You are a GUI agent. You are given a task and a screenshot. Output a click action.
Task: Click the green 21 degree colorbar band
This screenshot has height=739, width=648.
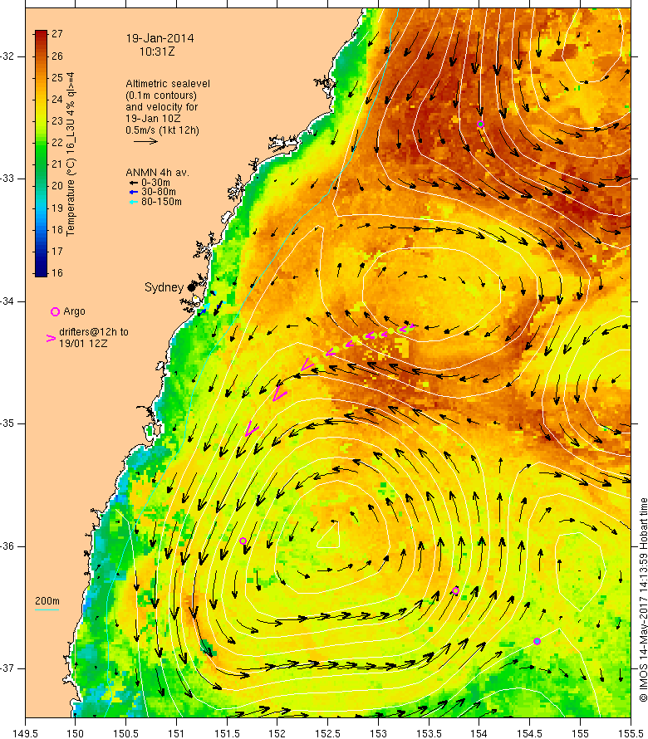click(x=41, y=164)
